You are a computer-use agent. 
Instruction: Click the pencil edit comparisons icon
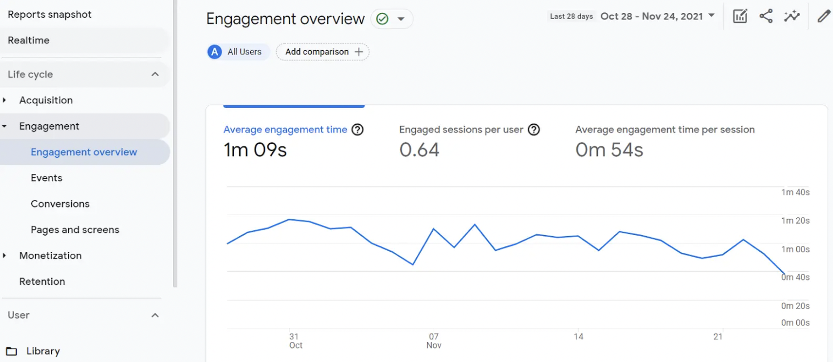tap(823, 16)
